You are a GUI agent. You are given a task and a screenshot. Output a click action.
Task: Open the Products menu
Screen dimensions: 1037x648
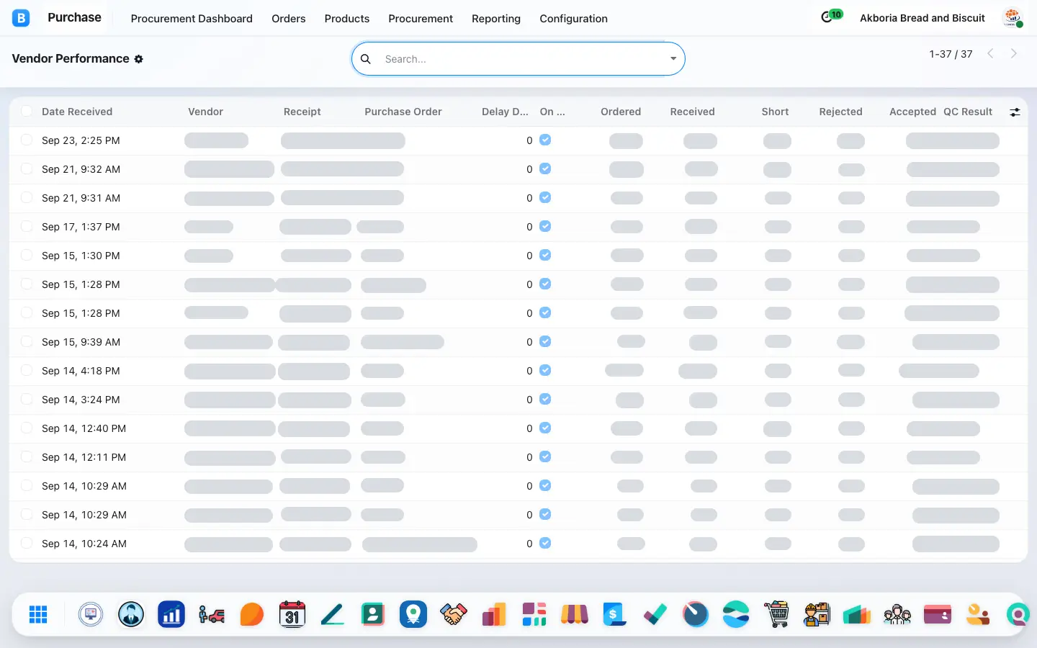(x=347, y=19)
